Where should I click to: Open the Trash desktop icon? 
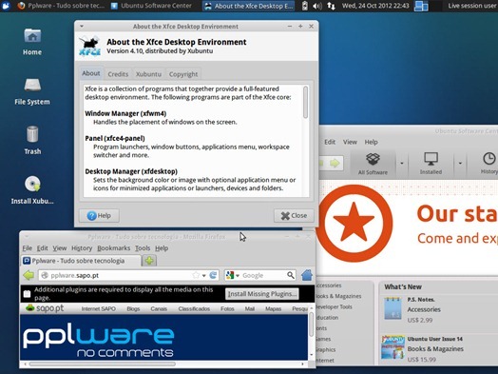(32, 140)
